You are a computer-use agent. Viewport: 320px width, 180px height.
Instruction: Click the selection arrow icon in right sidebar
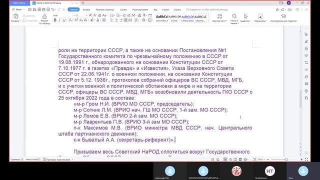306,34
